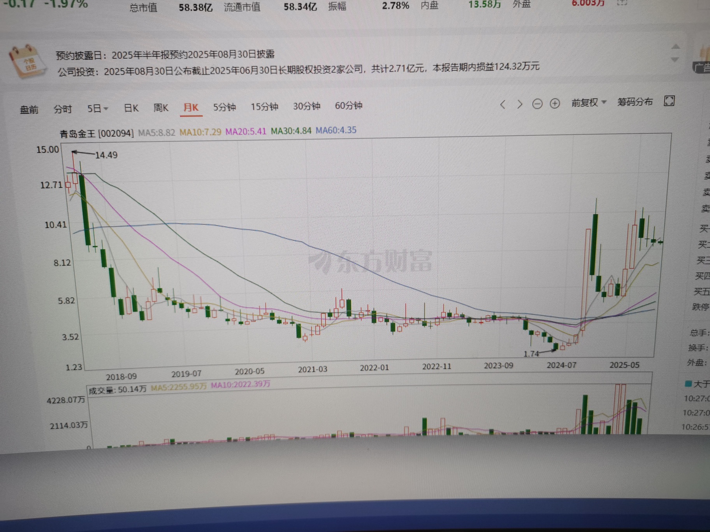Screen dimensions: 710x532
Task: Switch to 日K chart tab
Action: (131, 108)
